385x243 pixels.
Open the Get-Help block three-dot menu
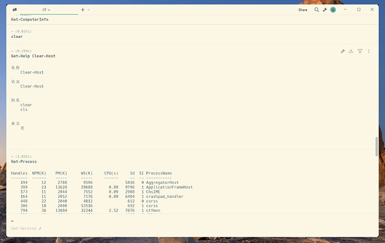[x=369, y=51]
